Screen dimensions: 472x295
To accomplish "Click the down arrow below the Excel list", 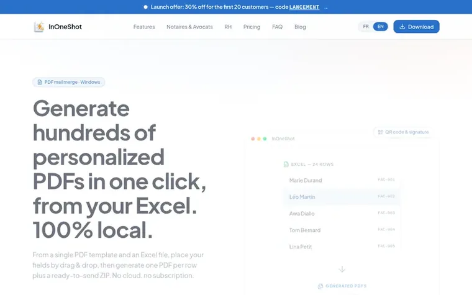I will coord(342,269).
